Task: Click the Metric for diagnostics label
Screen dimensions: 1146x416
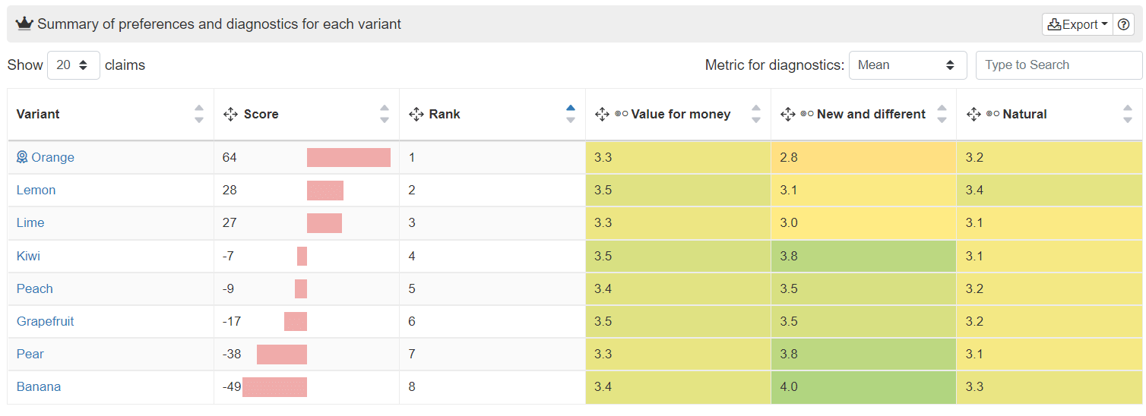Action: click(x=774, y=65)
